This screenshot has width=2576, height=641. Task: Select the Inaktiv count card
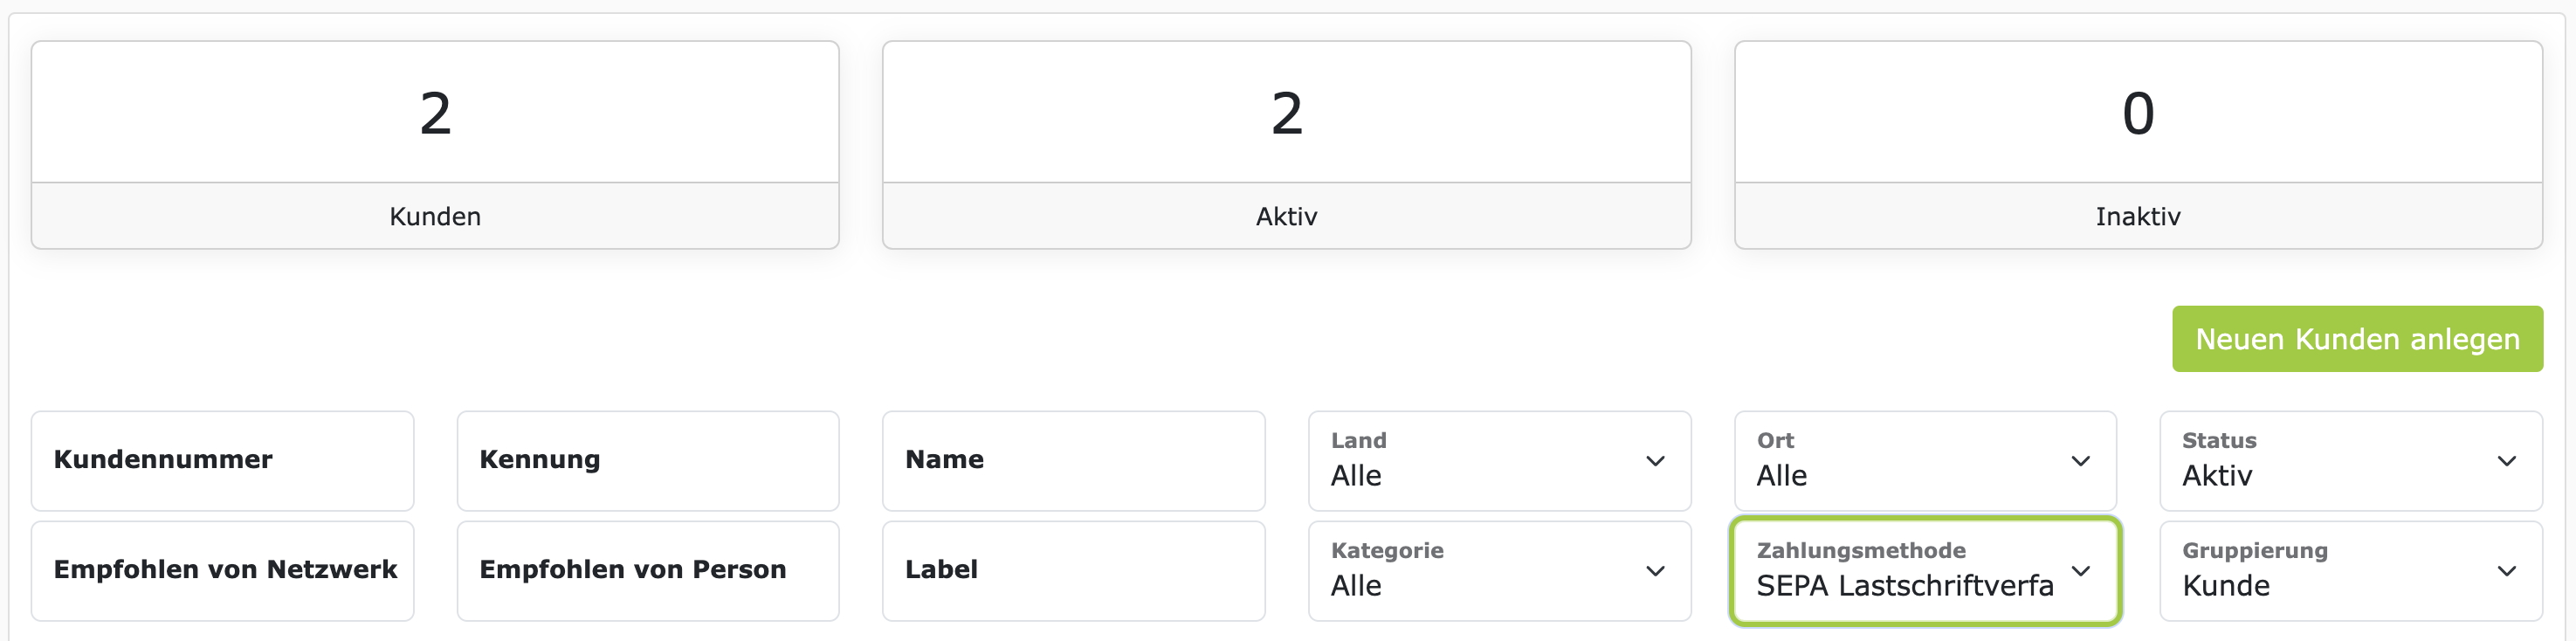point(2138,145)
